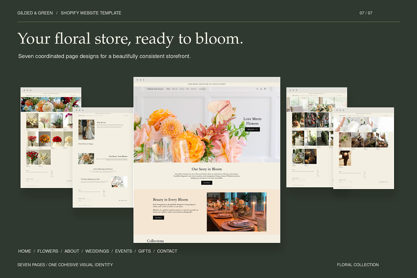This screenshot has height=278, width=417.
Task: Click the HOME label in bottom page list
Action: click(25, 251)
